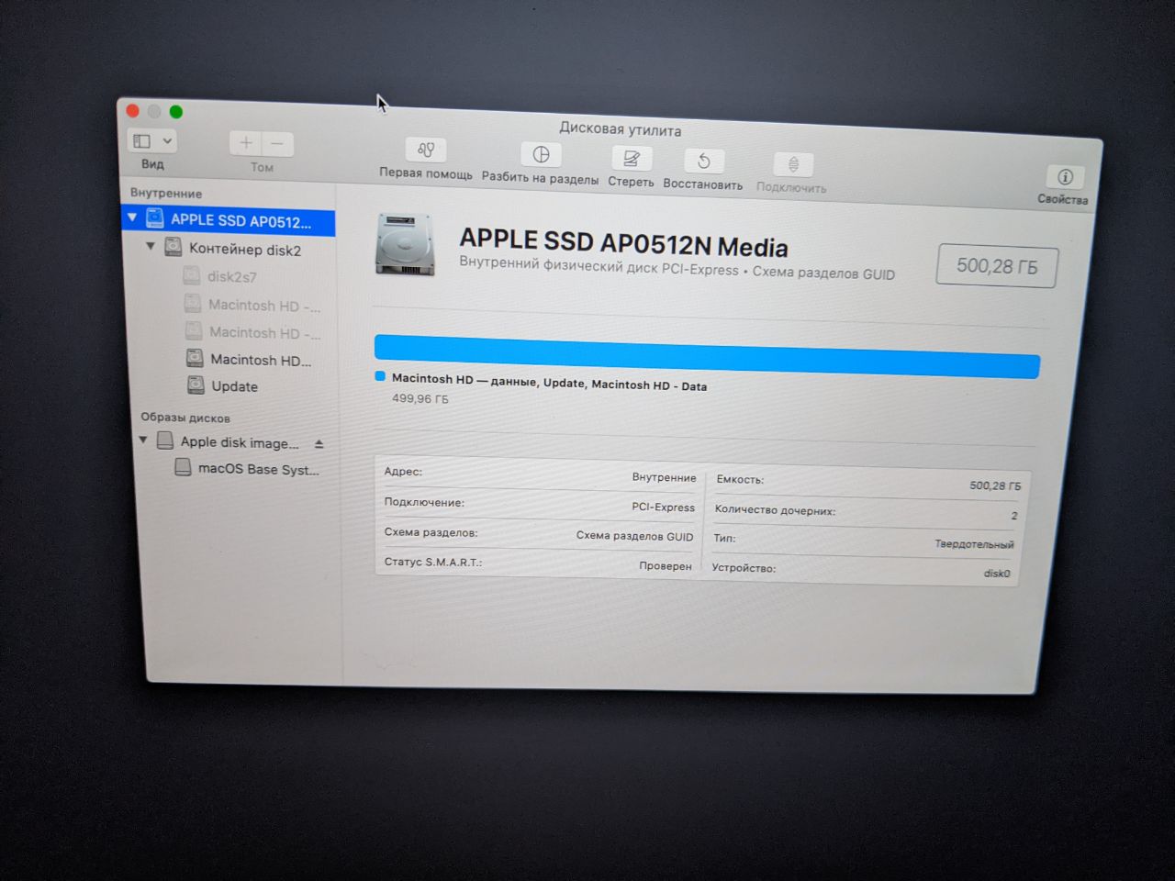Click the Образы дисков sidebar section header
Viewport: 1175px width, 881px height.
pyautogui.click(x=185, y=418)
